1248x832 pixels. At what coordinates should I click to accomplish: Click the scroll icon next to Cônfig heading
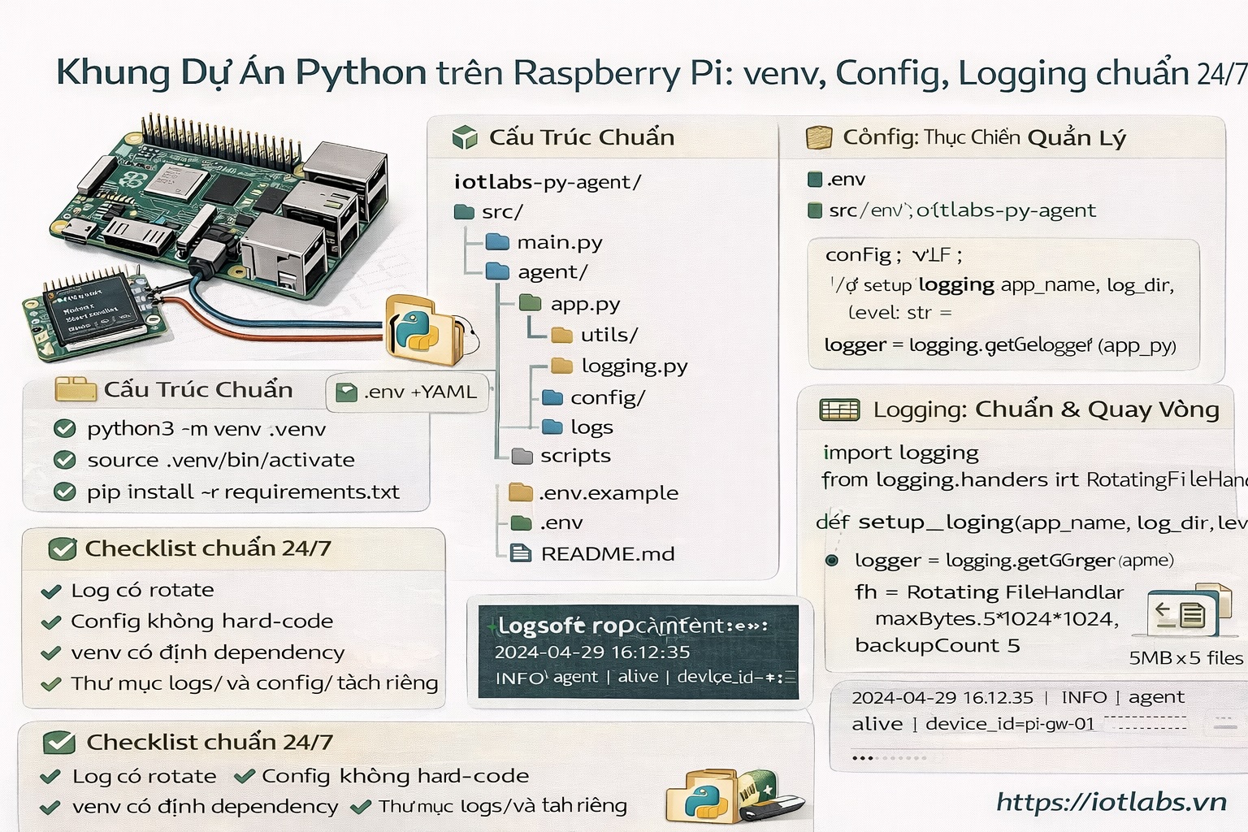point(818,137)
